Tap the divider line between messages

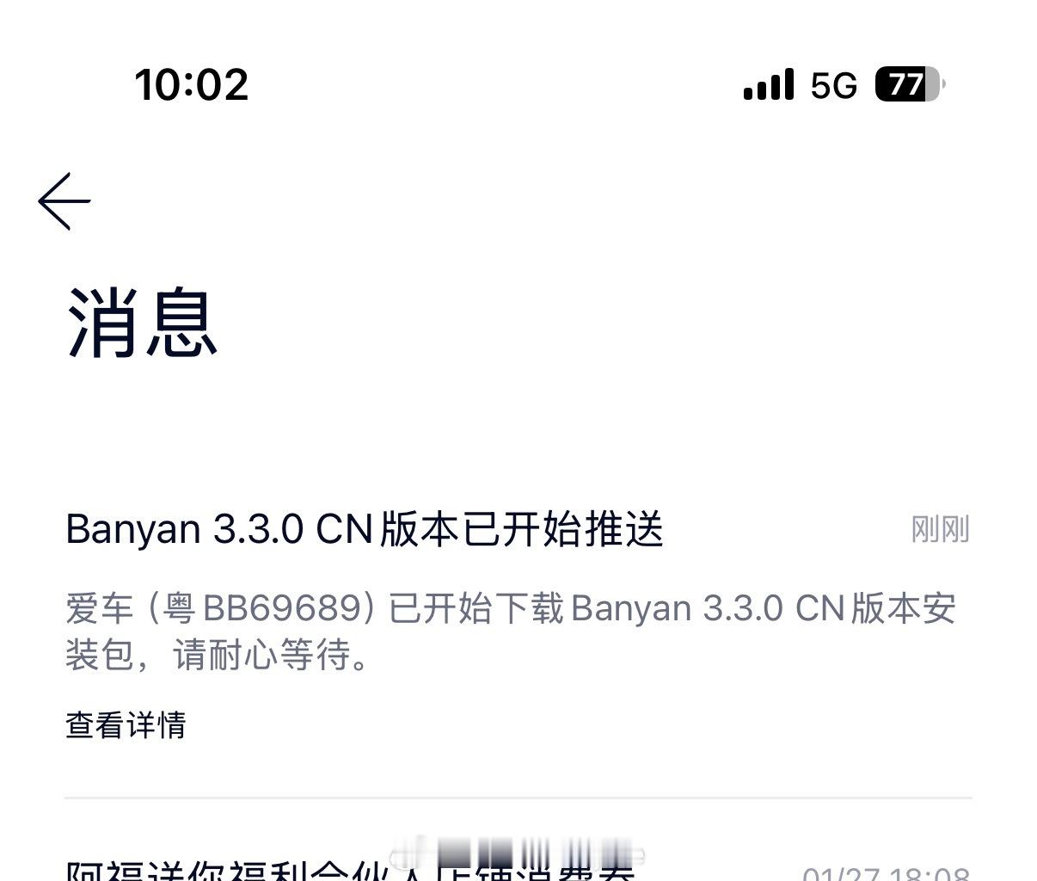518,798
